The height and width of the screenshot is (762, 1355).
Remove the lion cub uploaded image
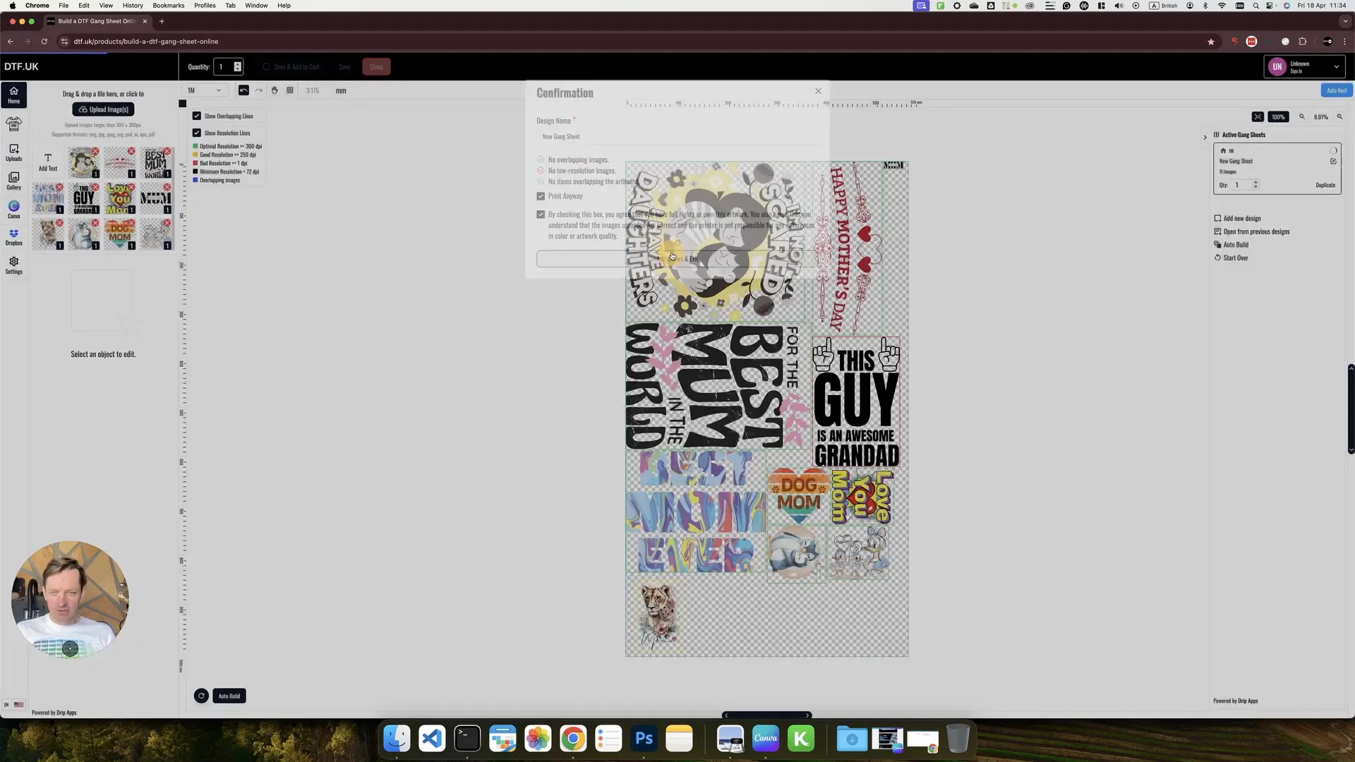coord(59,223)
